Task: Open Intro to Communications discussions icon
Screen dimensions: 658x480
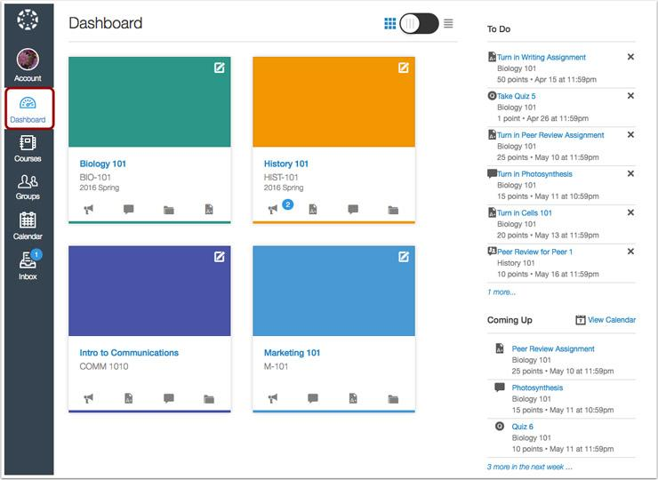Action: pos(169,397)
